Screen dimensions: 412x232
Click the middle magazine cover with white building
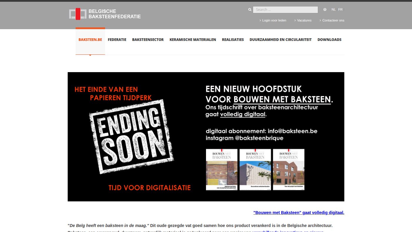pyautogui.click(x=255, y=169)
